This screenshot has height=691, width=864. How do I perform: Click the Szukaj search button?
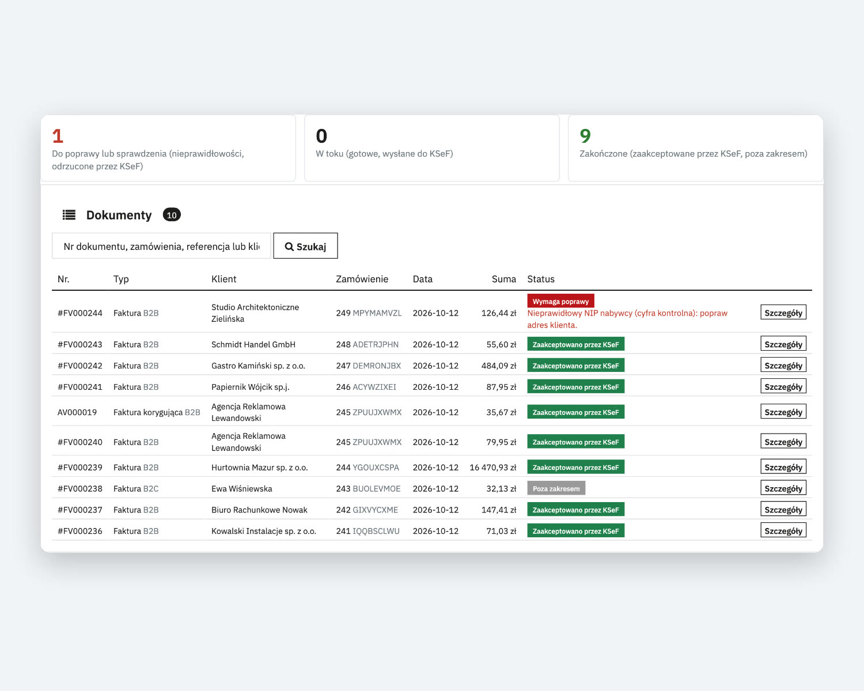pos(305,246)
